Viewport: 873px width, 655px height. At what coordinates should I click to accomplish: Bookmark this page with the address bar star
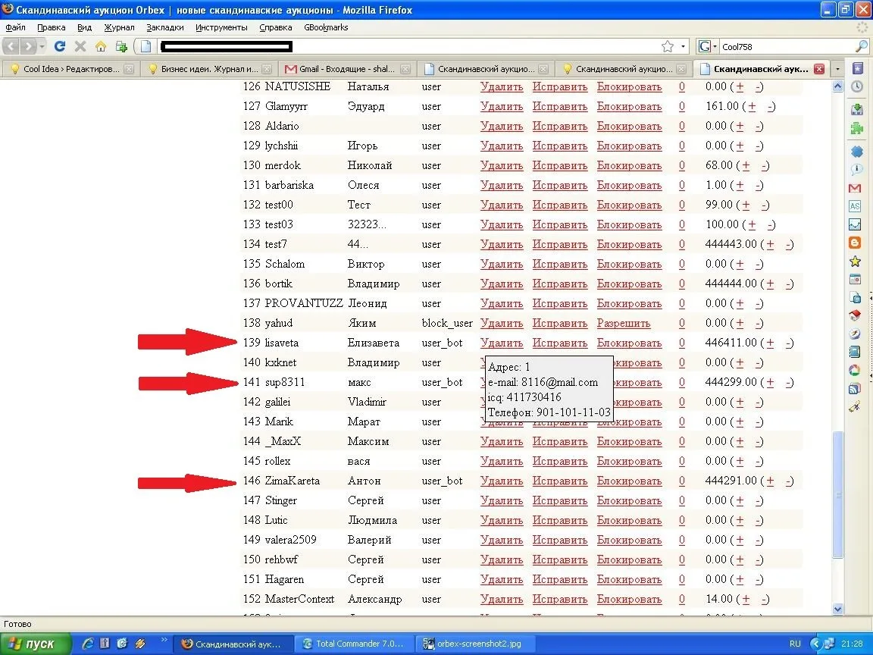click(668, 46)
